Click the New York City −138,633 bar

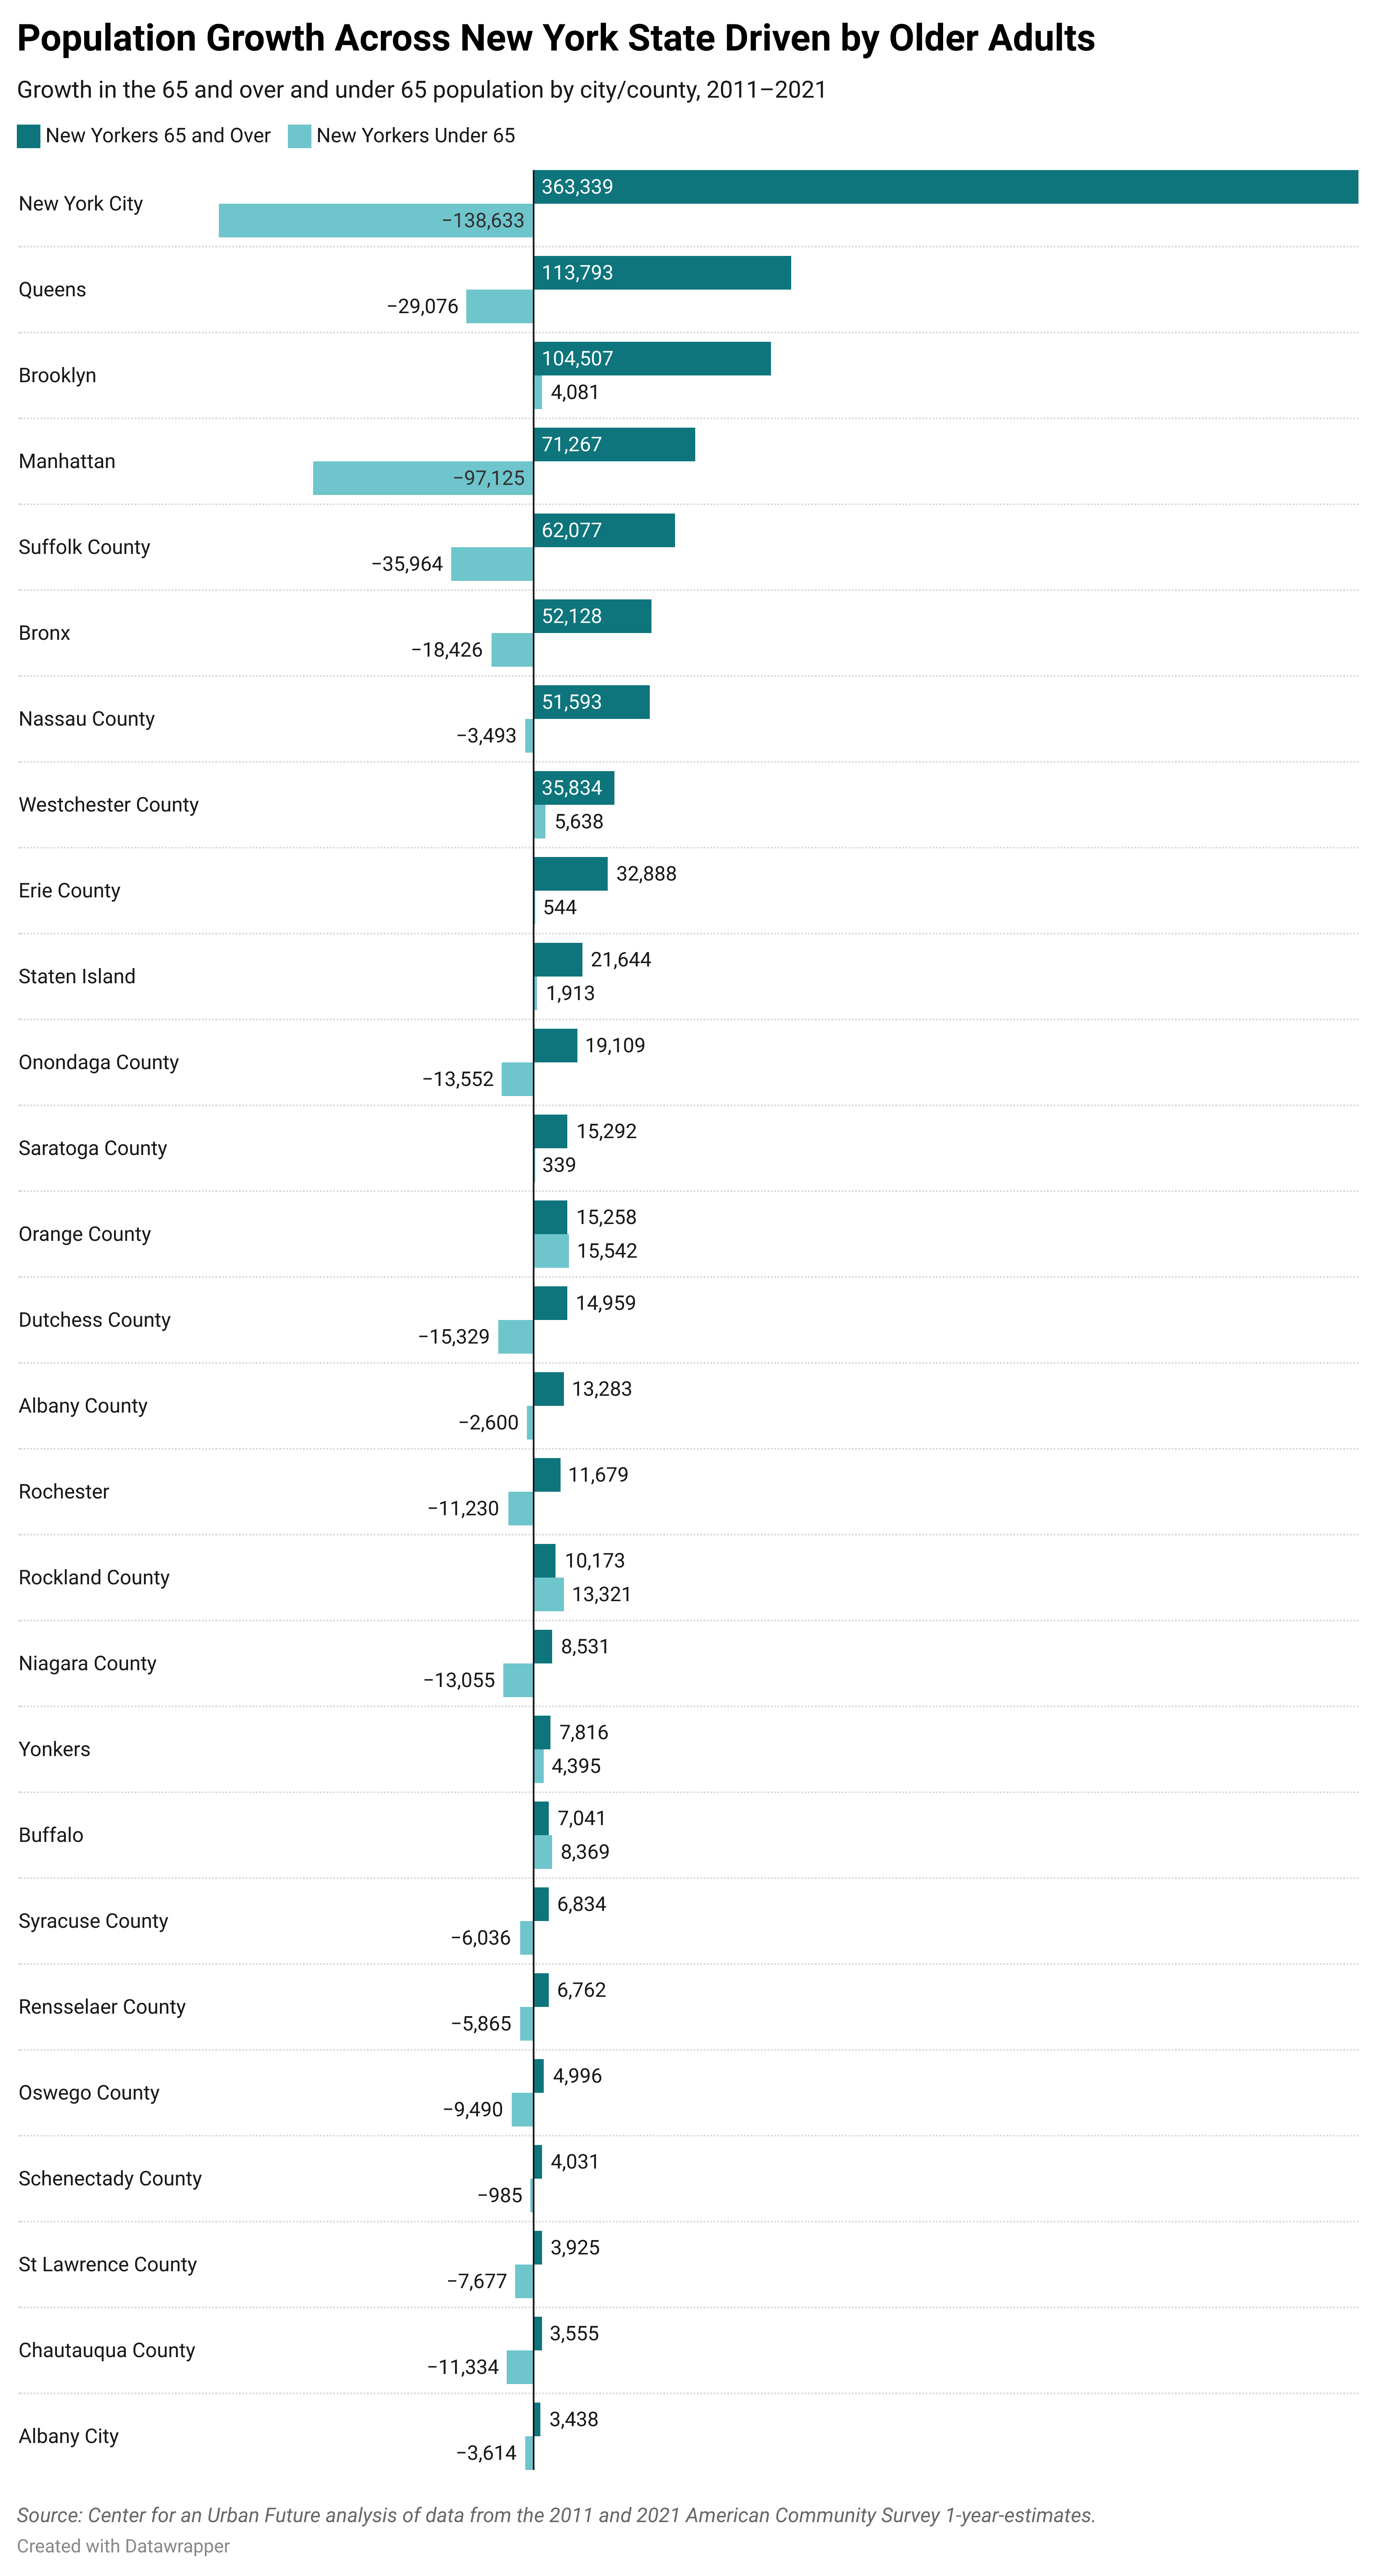pyautogui.click(x=375, y=221)
